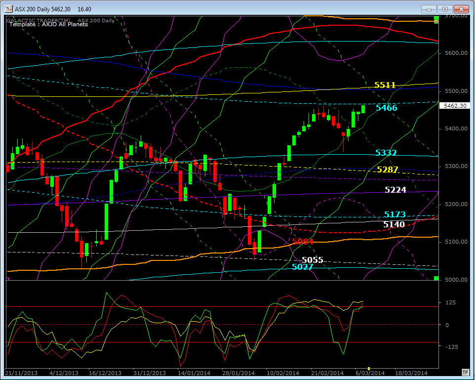Click the 125 oscillator axis label
Image resolution: width=475 pixels, height=380 pixels.
pos(450,302)
